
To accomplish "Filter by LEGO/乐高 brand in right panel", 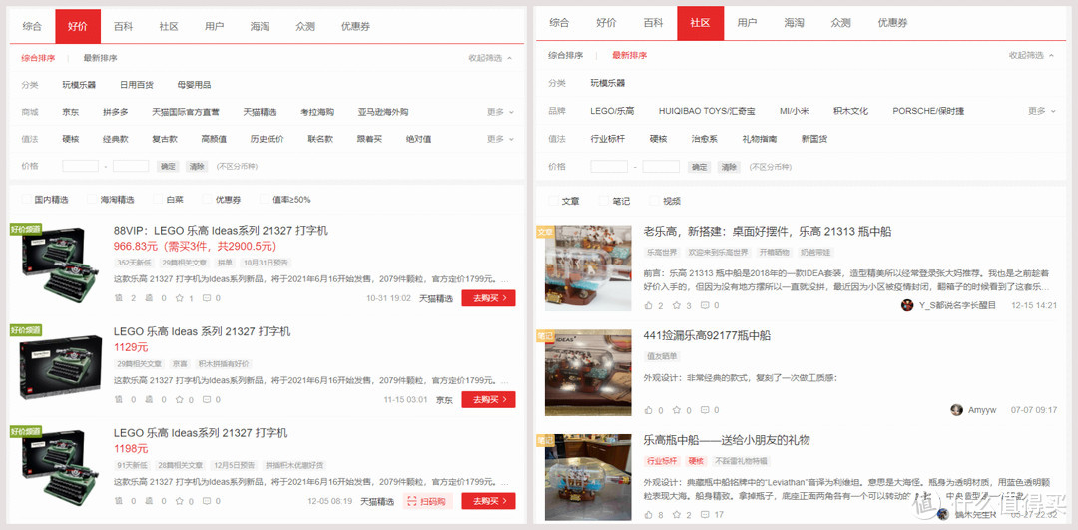I will pos(612,111).
